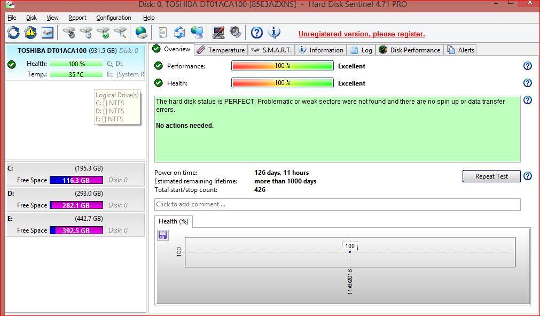This screenshot has height=316, width=540.
Task: Select the Overview tab
Action: pos(172,49)
